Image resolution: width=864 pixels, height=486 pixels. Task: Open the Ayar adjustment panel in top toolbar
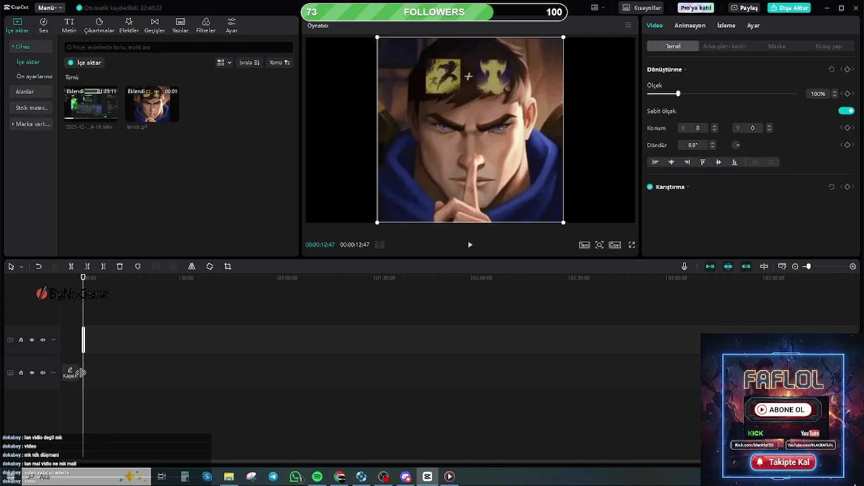(x=232, y=26)
